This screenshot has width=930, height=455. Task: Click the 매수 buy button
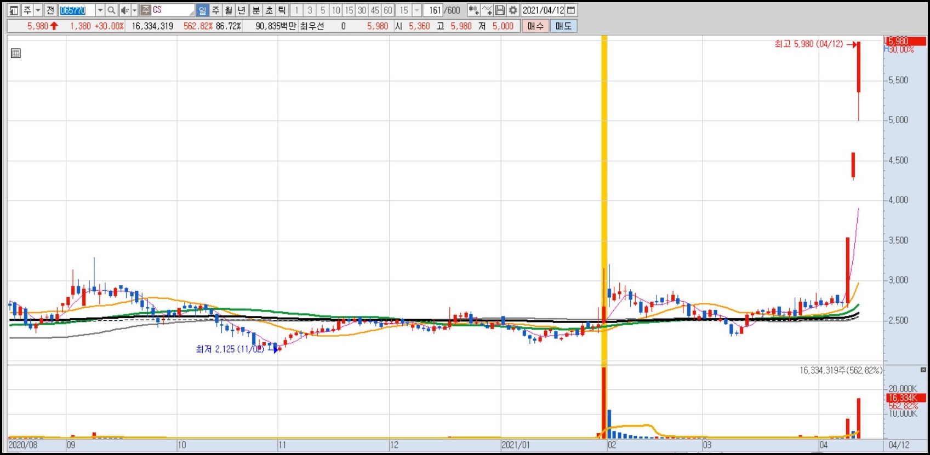535,26
